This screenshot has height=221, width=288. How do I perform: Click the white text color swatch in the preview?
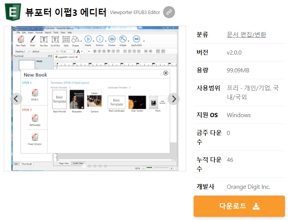(x=85, y=52)
